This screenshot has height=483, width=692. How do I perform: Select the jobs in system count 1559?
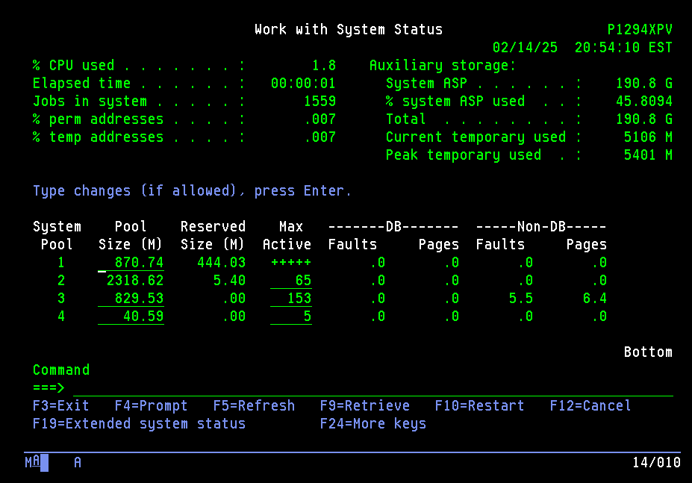(320, 102)
